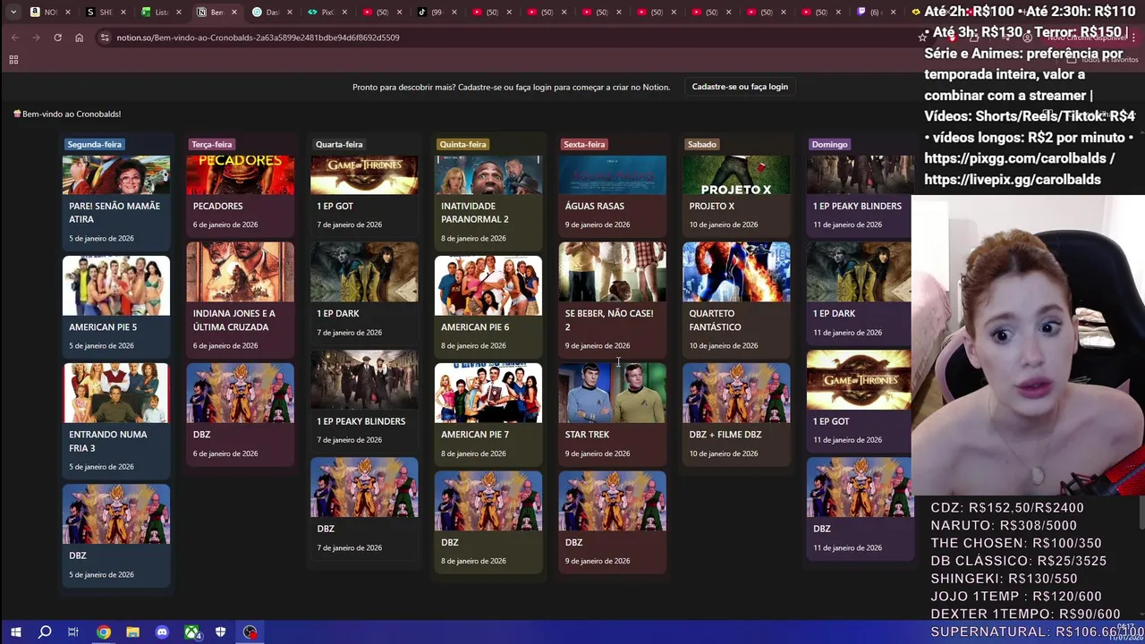Select the Segunda-feira column tag
This screenshot has height=644, width=1145.
click(94, 144)
